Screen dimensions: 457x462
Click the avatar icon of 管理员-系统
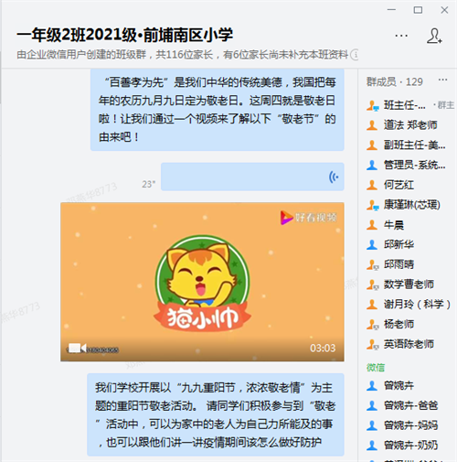(372, 165)
